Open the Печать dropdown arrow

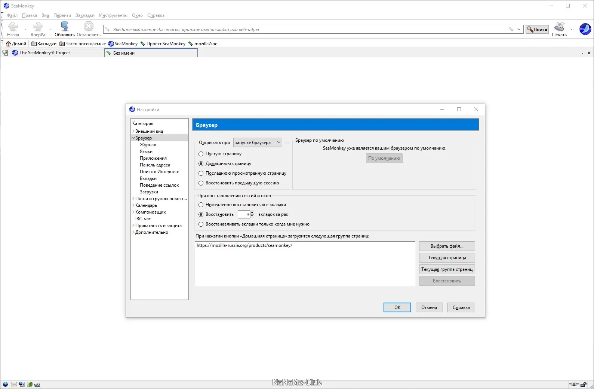pyautogui.click(x=572, y=29)
